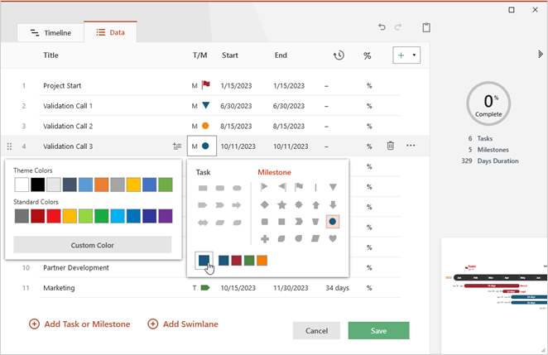Collapse the right side panel with the arrow

541,55
